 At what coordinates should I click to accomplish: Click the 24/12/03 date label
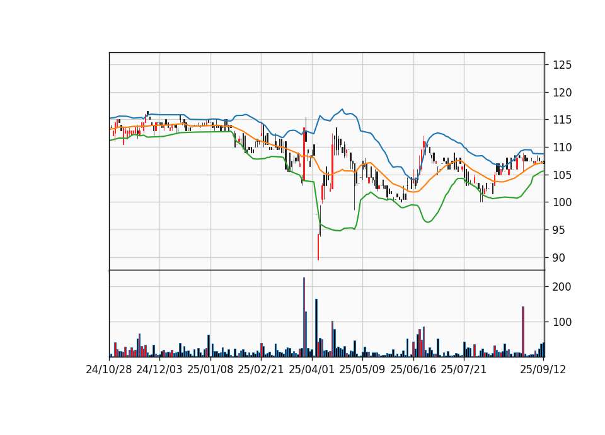click(159, 369)
